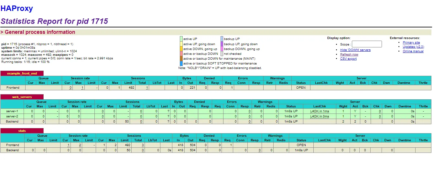434x188 pixels.
Task: Click the Hide 'DOWN' servers link
Action: (355, 50)
